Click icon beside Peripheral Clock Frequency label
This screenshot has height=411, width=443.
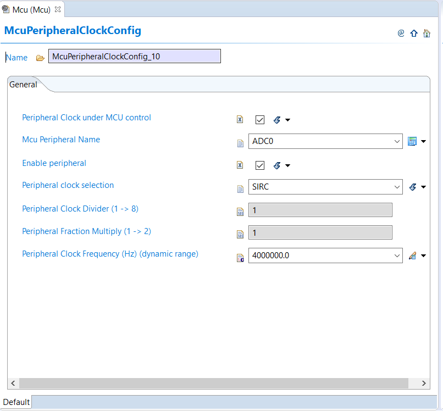pyautogui.click(x=240, y=258)
